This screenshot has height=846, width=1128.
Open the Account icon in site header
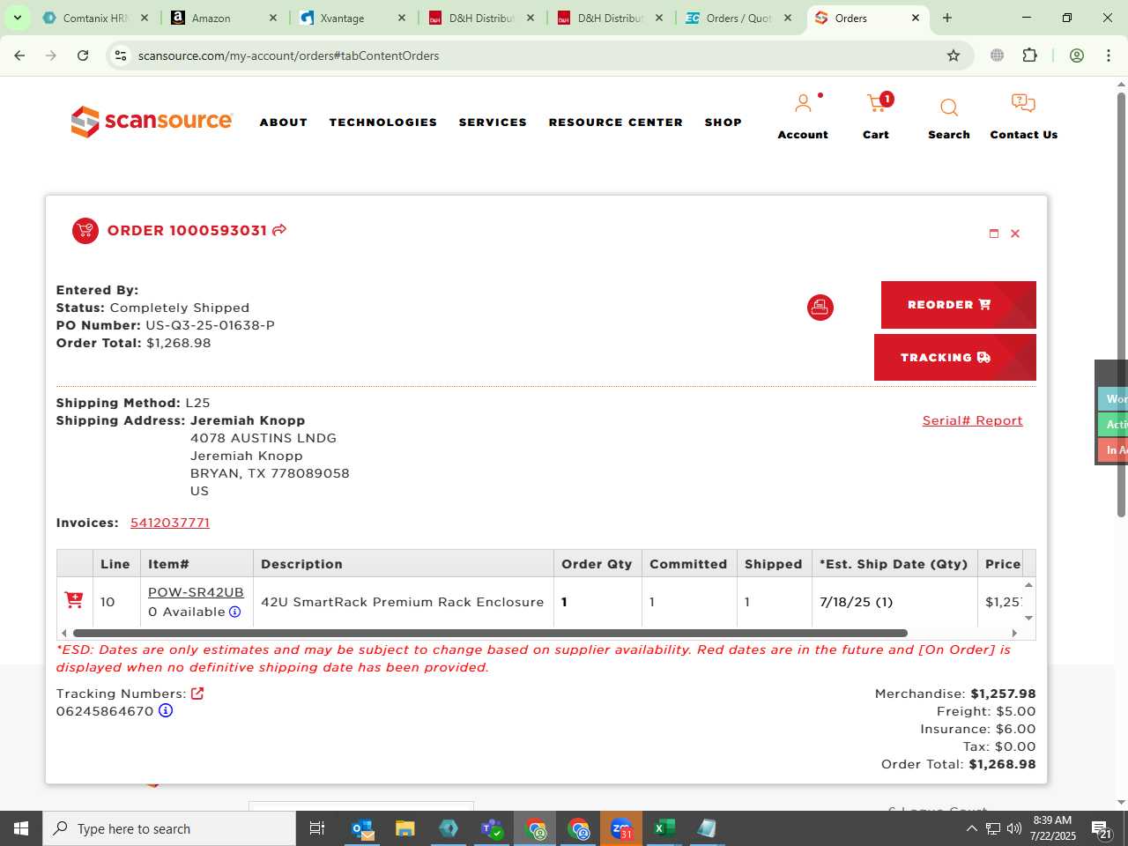coord(803,104)
